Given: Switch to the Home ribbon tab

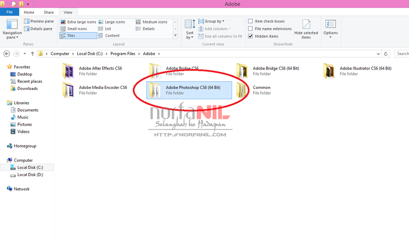Looking at the screenshot, I should [29, 12].
